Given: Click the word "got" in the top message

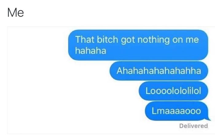Looking at the screenshot, I should tap(128, 40).
